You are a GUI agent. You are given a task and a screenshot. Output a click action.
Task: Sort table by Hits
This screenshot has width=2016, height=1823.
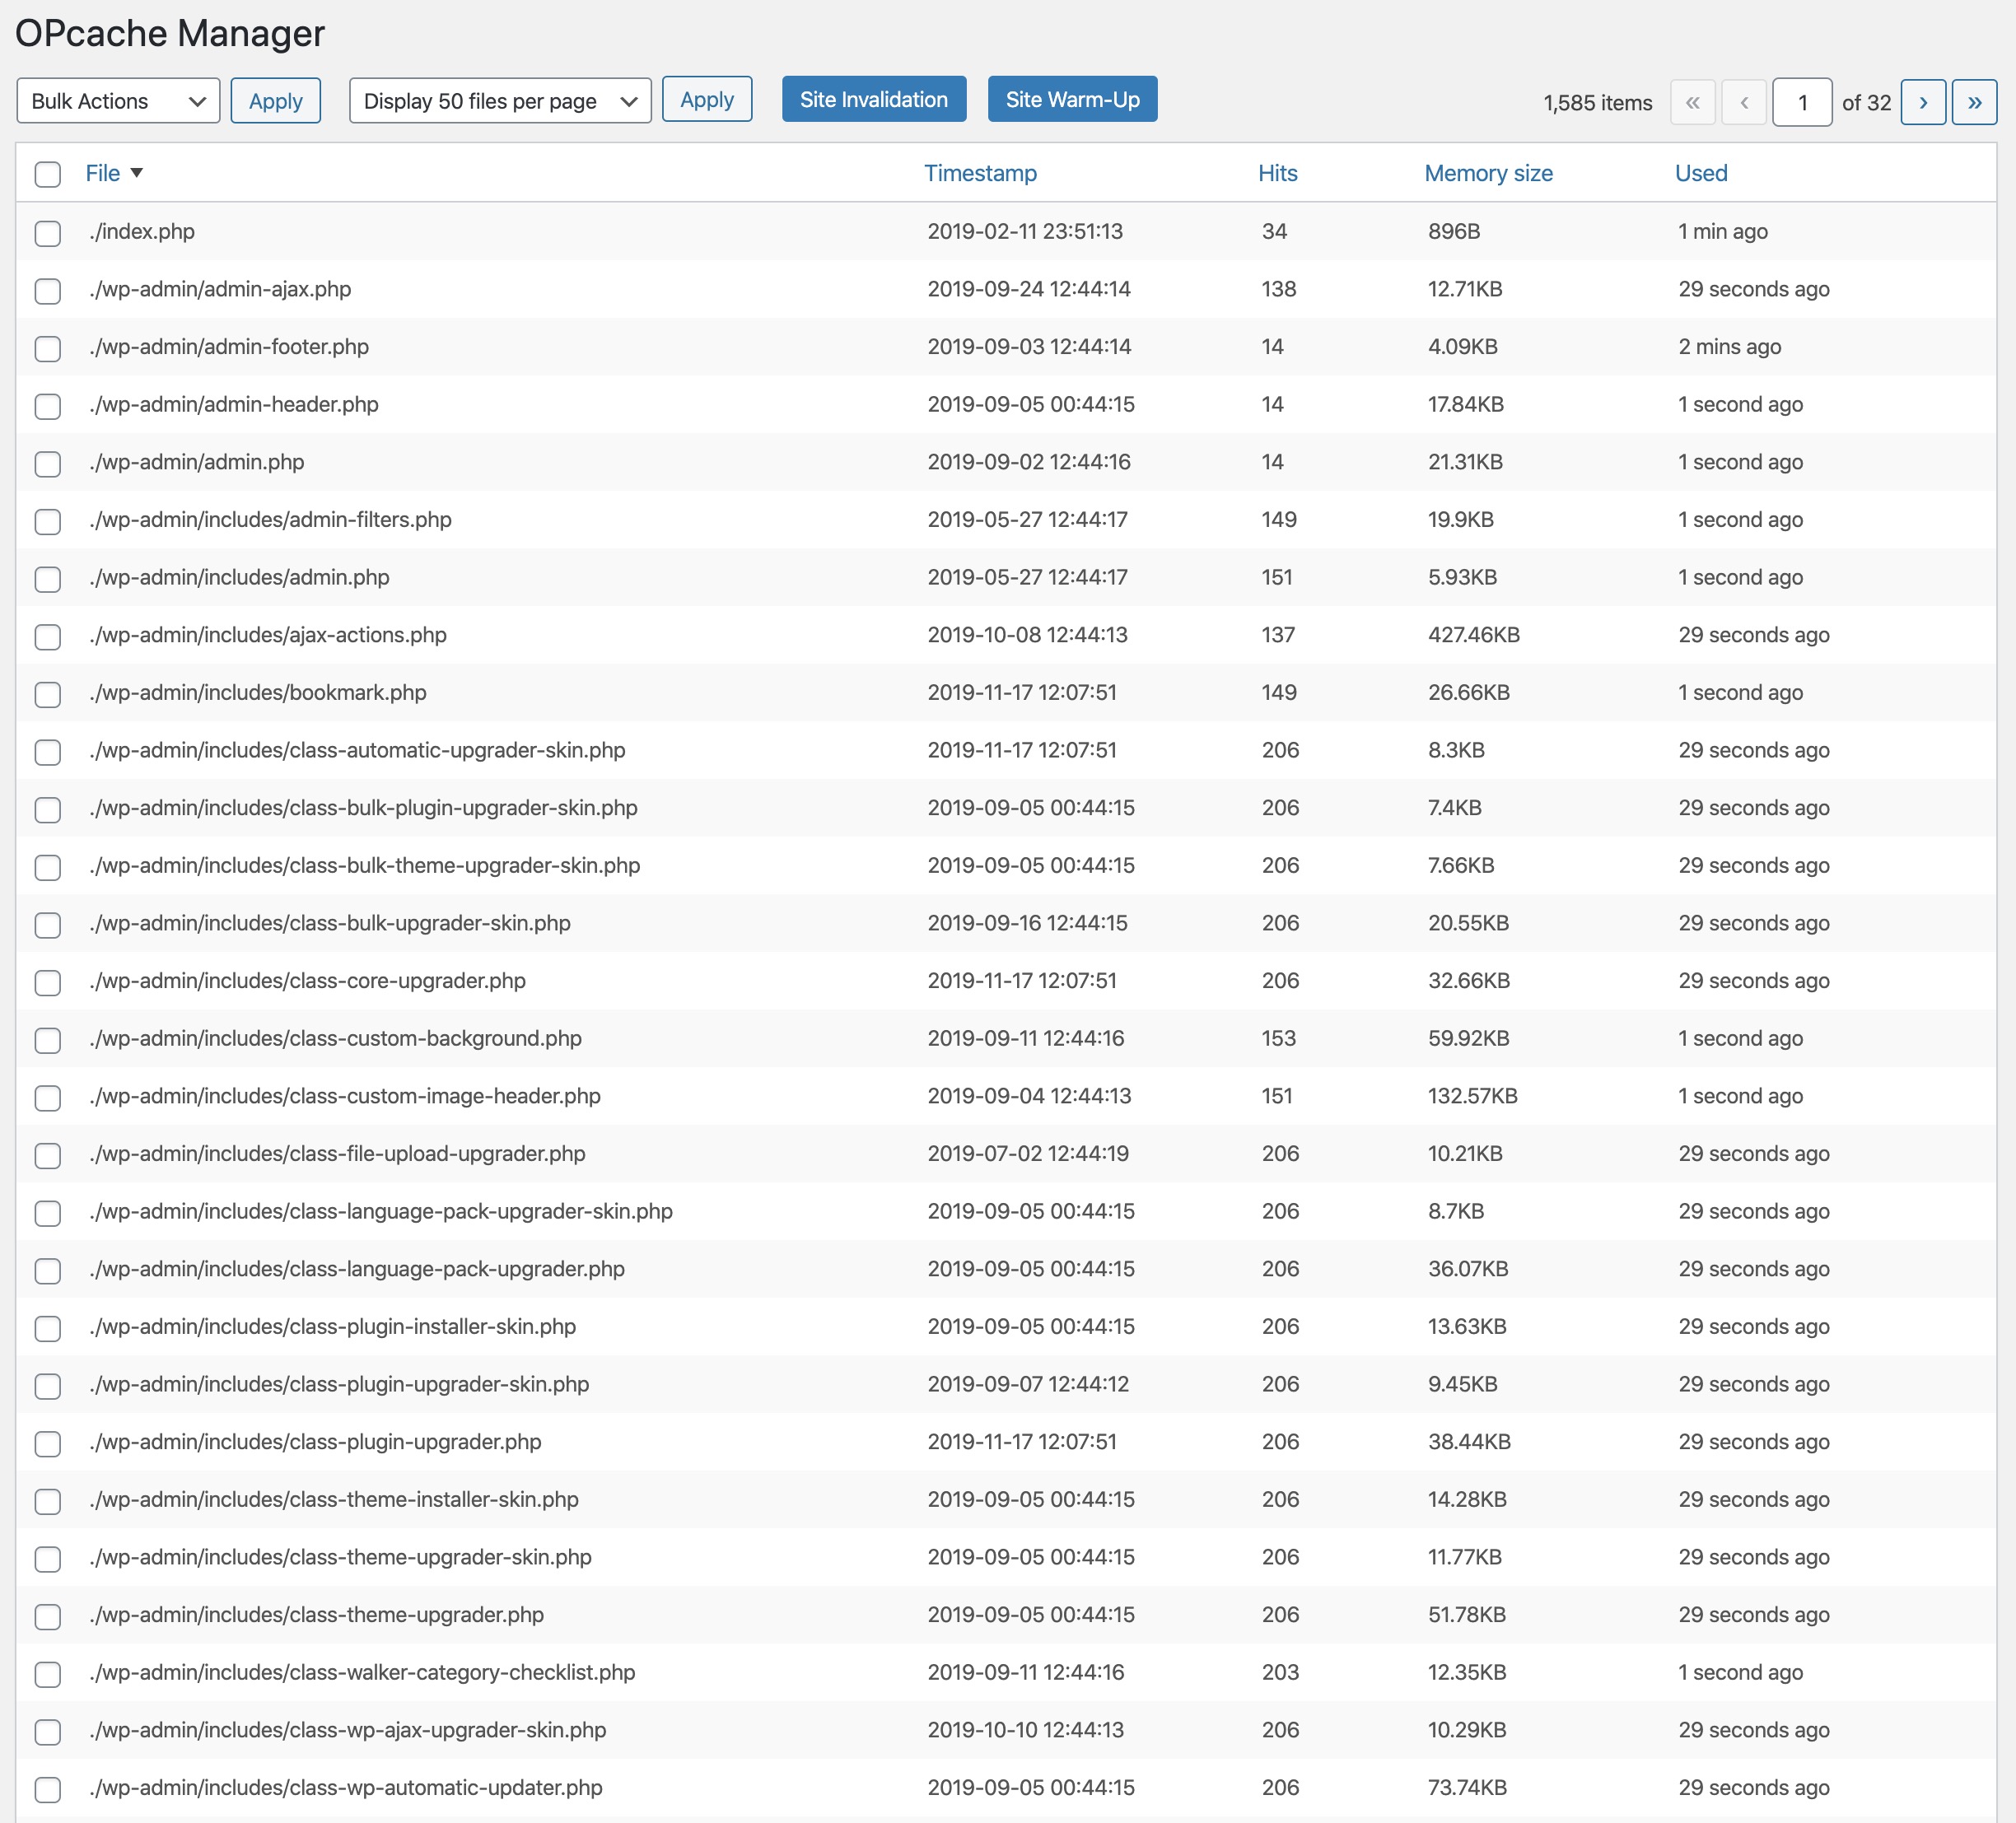[1277, 173]
